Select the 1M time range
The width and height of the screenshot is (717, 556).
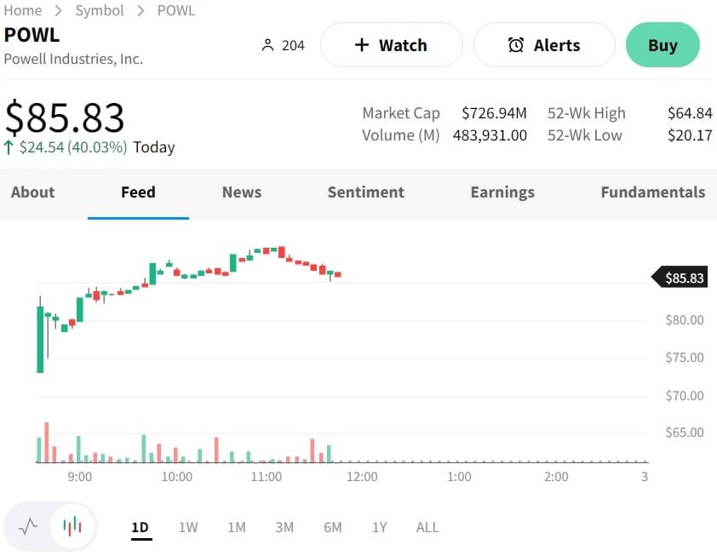tap(237, 527)
